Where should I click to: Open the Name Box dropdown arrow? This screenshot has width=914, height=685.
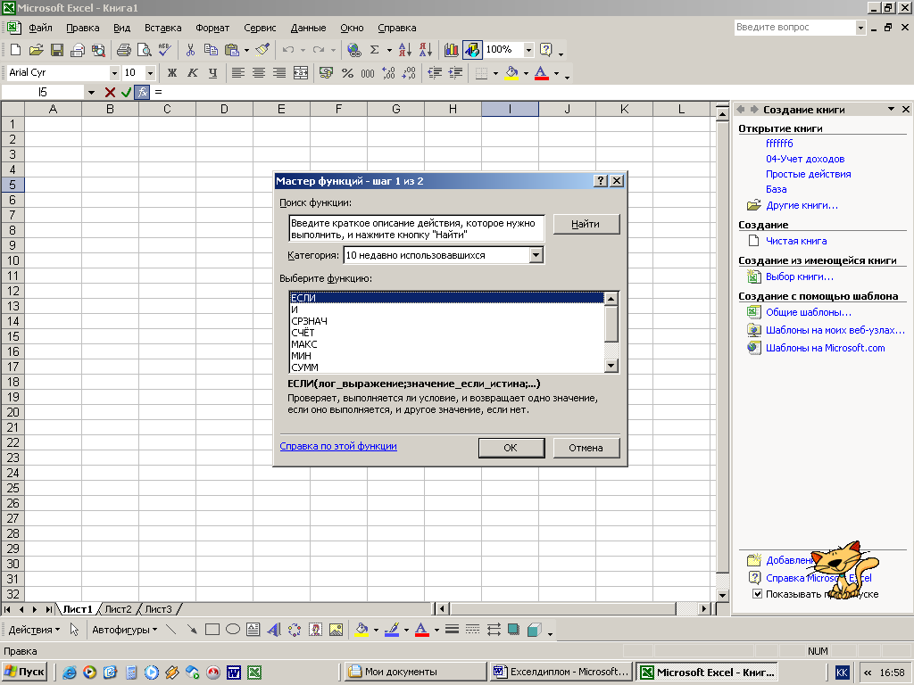tap(92, 92)
